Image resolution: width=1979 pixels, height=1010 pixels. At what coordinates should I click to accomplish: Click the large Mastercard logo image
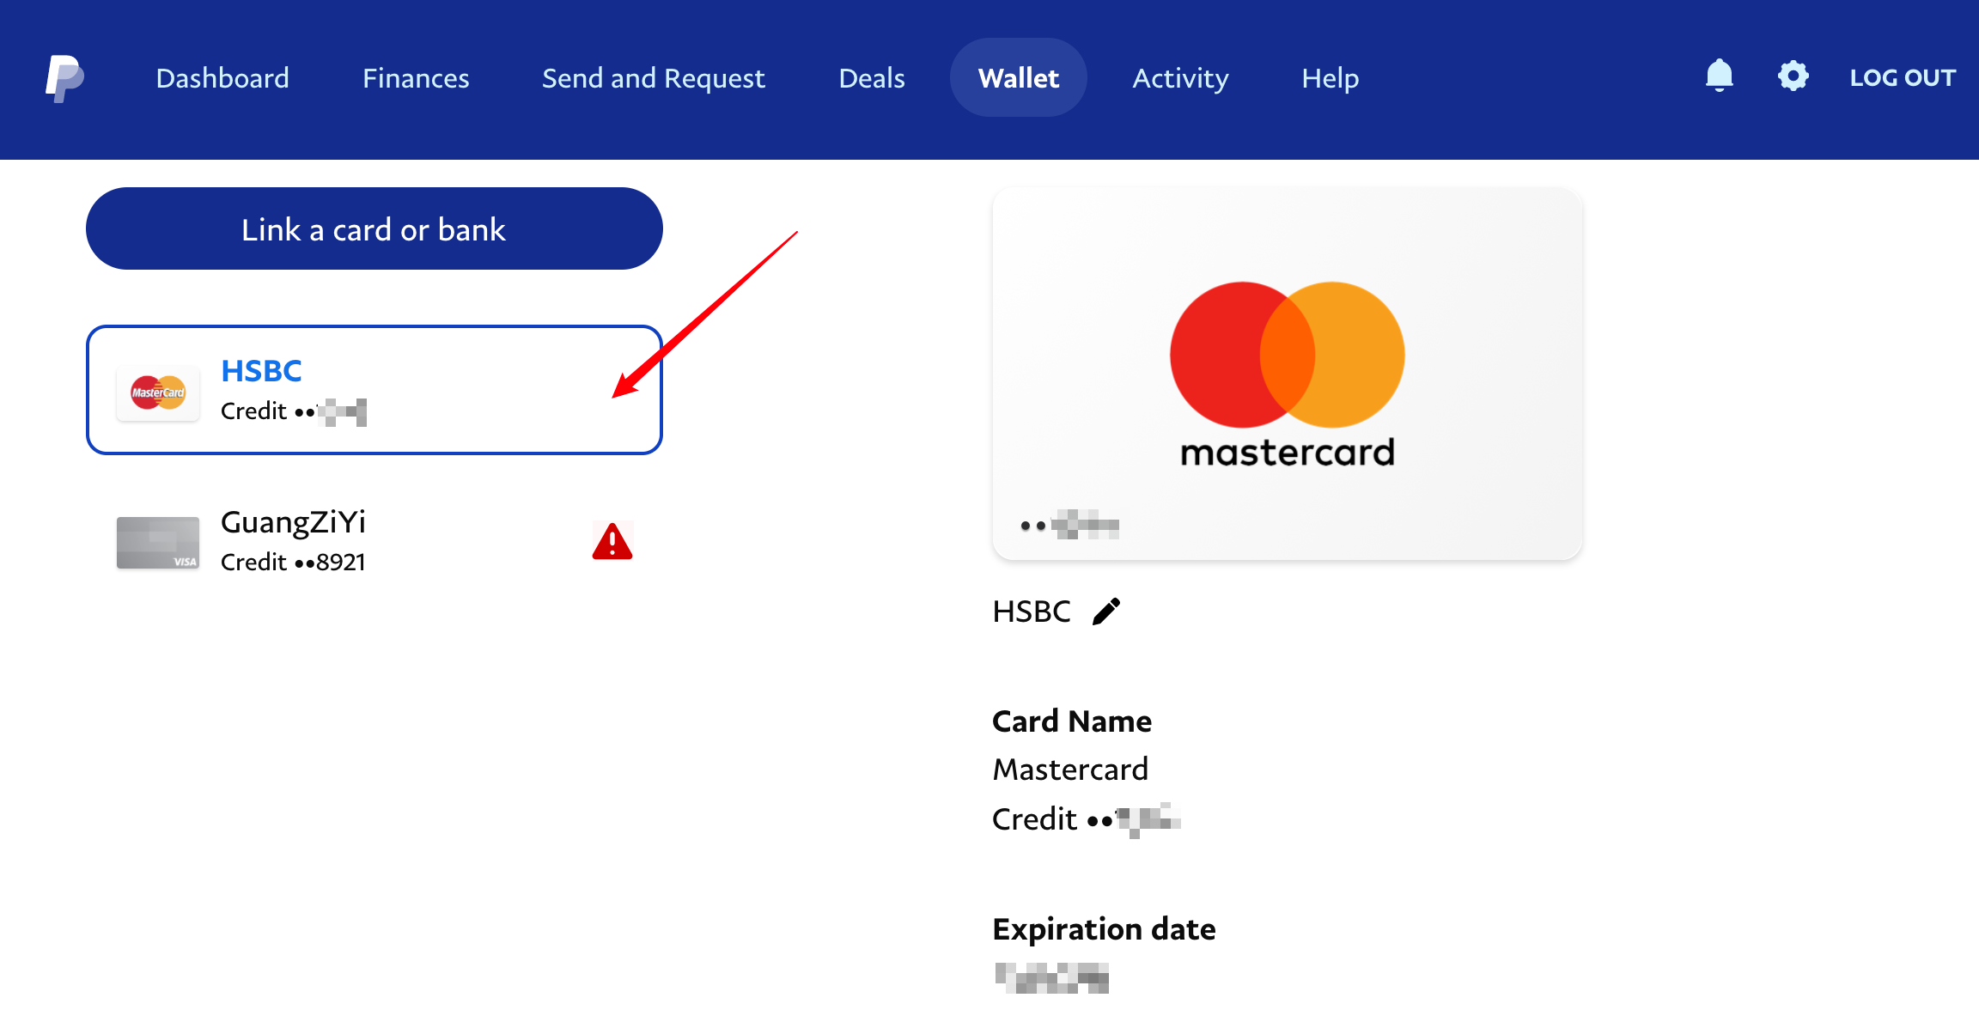tap(1287, 374)
